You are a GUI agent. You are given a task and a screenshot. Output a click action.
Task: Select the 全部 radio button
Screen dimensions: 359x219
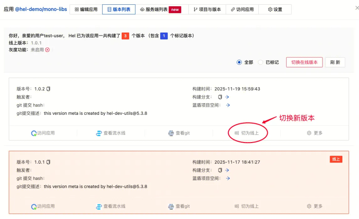pos(239,62)
